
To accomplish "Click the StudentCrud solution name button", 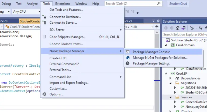I will pos(178,4).
